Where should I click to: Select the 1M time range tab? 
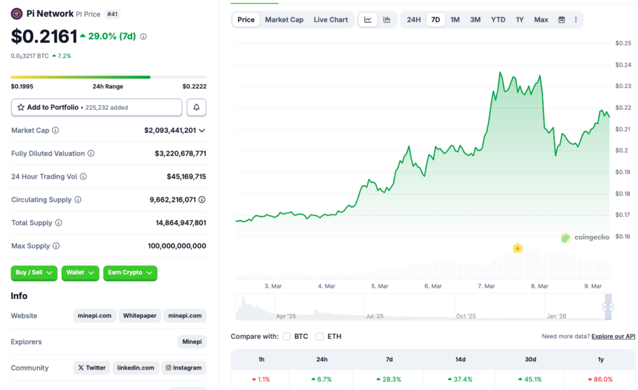[x=455, y=19]
